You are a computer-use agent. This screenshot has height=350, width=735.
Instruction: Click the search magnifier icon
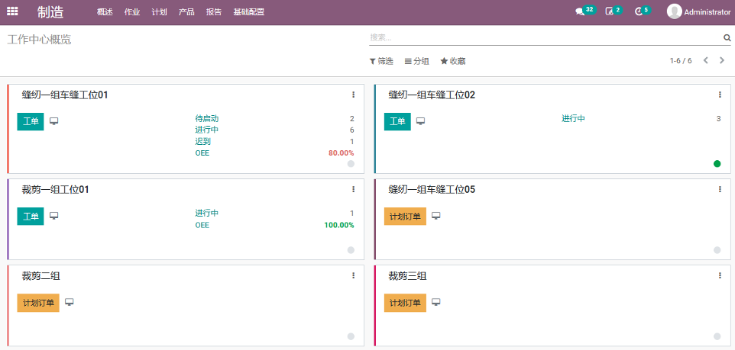727,37
